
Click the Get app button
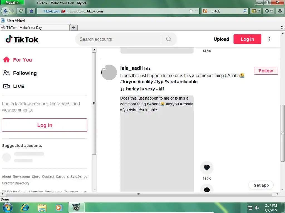pos(261,185)
